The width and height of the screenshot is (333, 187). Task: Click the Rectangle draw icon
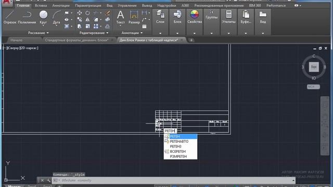tap(67, 13)
